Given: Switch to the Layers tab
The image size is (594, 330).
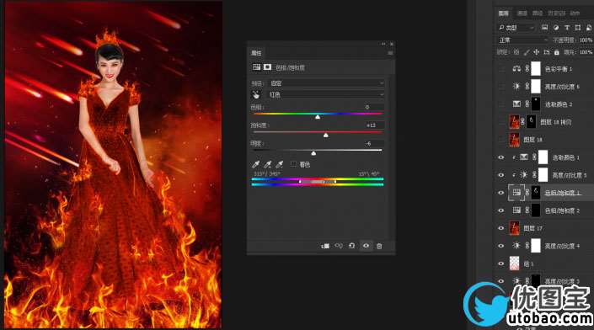Looking at the screenshot, I should click(504, 13).
